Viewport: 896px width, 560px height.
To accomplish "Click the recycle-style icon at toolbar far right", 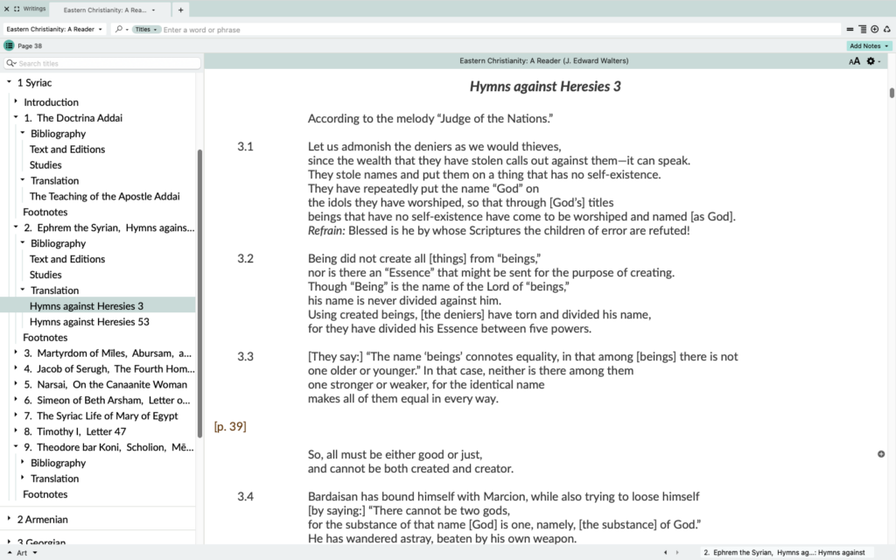I will click(x=885, y=29).
